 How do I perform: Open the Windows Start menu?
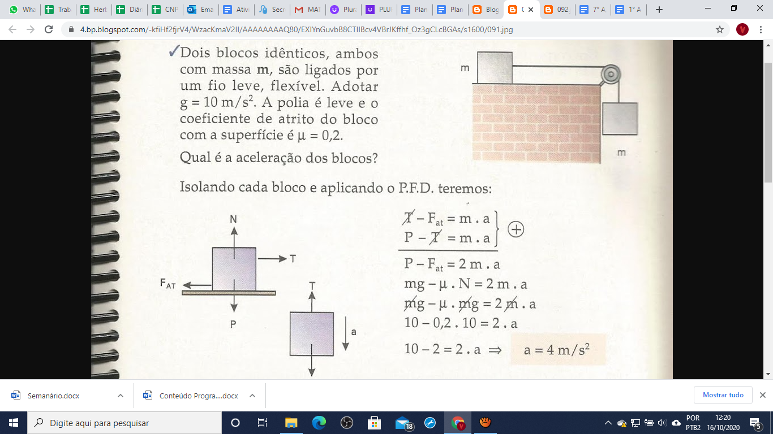[x=14, y=423]
